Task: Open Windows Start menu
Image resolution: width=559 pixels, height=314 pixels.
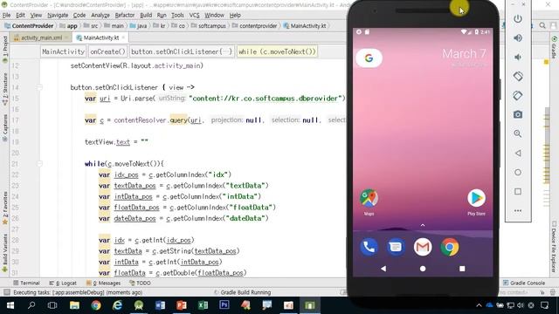Action: point(10,305)
